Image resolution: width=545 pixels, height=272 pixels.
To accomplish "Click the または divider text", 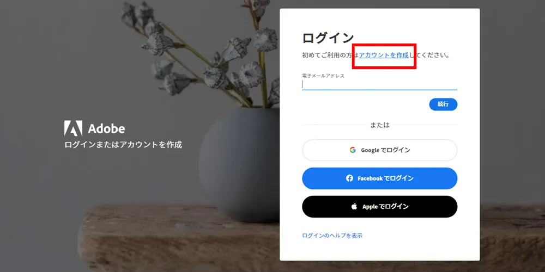I will pos(379,125).
